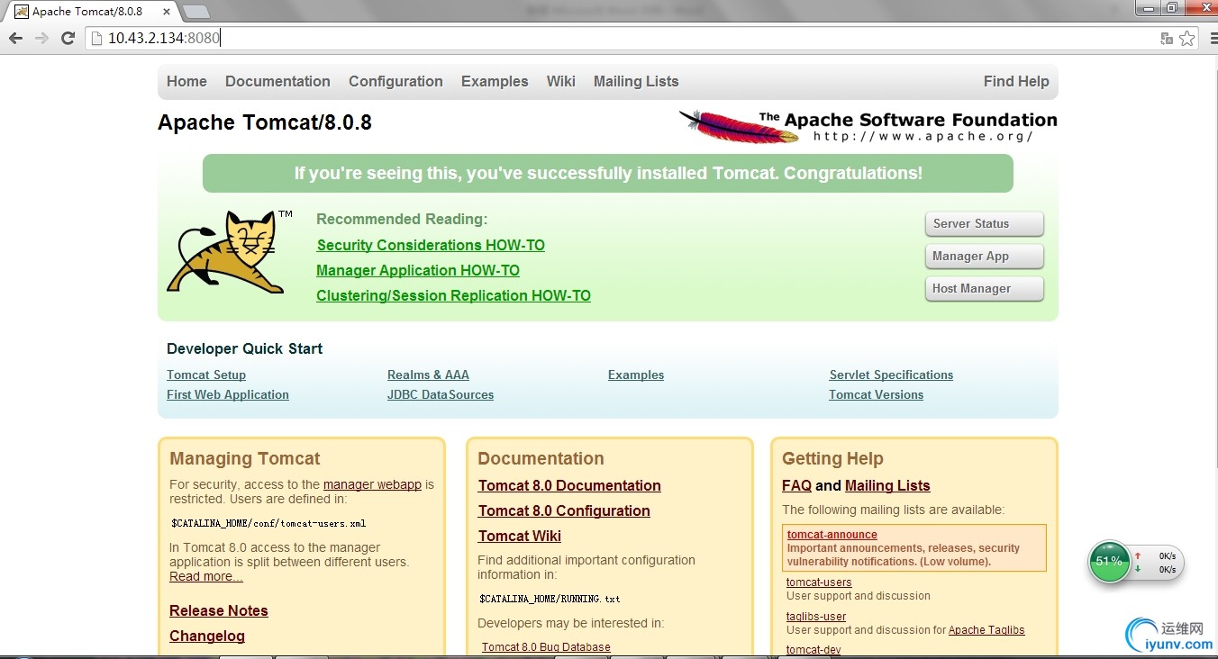The width and height of the screenshot is (1218, 659).
Task: Open Mailing Lists link beside FAQ
Action: [x=887, y=485]
